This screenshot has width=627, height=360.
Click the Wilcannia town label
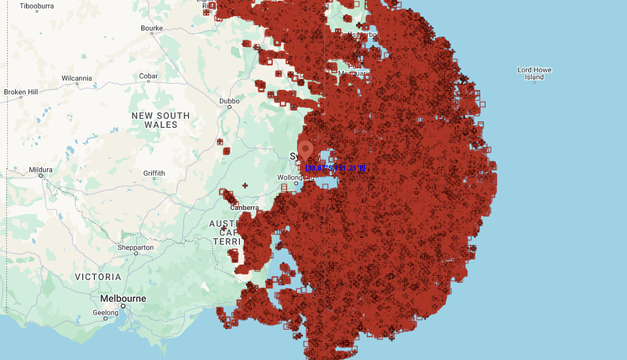point(77,78)
